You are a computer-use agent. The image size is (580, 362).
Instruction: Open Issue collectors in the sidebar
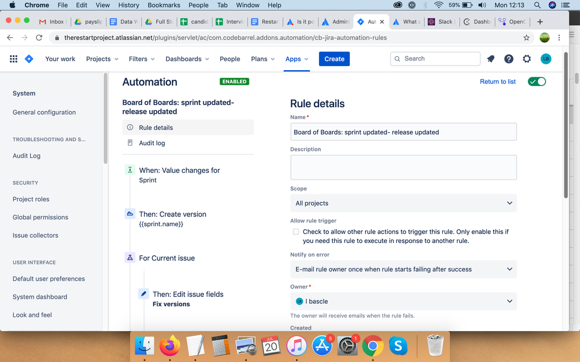pos(35,236)
